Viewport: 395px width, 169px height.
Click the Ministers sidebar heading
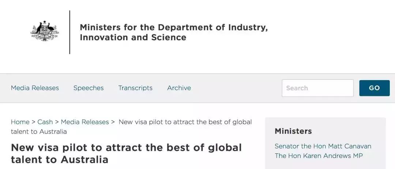pos(293,131)
